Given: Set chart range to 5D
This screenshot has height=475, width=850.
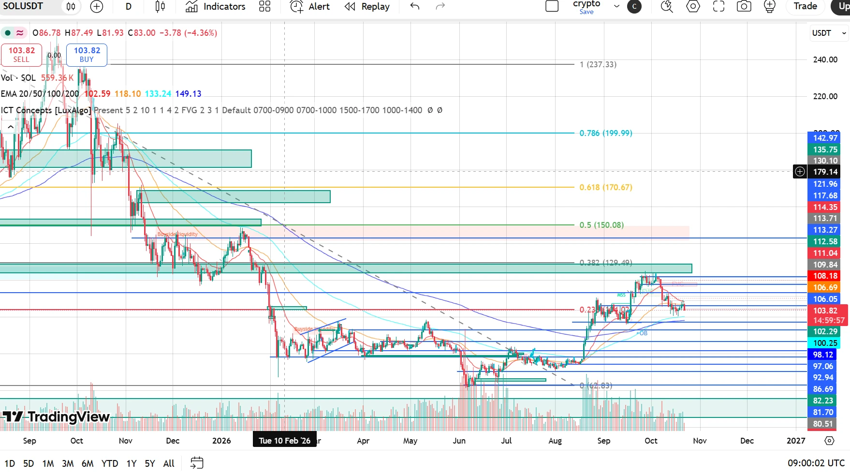Looking at the screenshot, I should click(29, 463).
